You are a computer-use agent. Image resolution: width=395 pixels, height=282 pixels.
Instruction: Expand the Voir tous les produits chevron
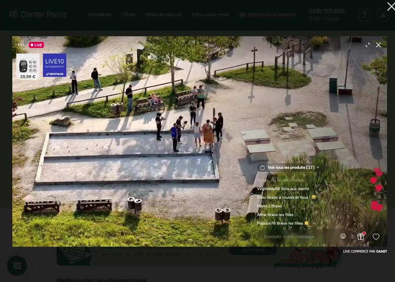[318, 168]
